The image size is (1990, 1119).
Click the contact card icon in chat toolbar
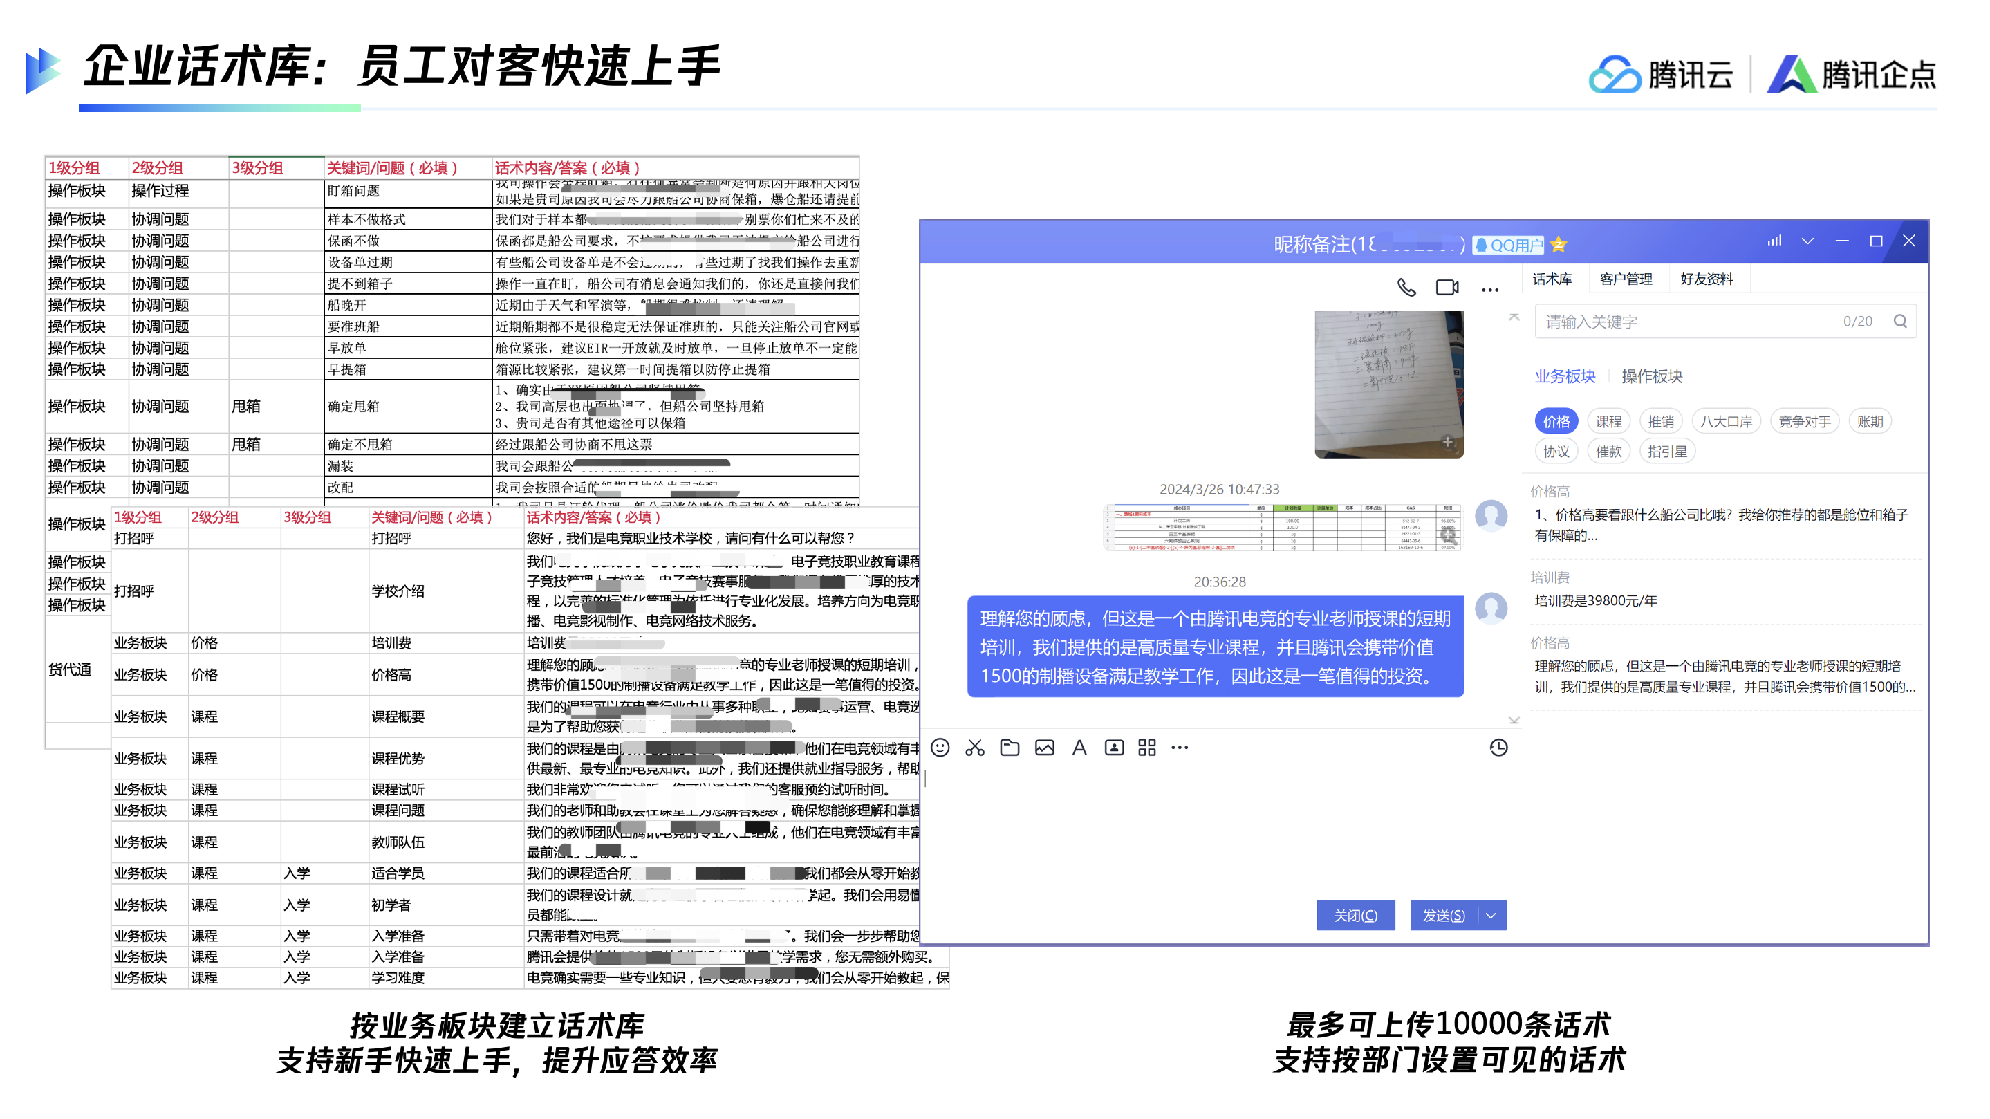(1114, 748)
